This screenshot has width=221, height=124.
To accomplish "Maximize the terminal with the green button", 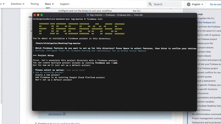I will coord(41,15).
